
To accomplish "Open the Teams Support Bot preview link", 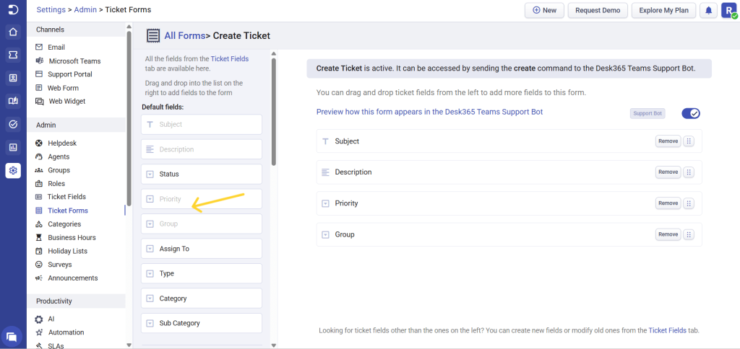I will pyautogui.click(x=429, y=112).
